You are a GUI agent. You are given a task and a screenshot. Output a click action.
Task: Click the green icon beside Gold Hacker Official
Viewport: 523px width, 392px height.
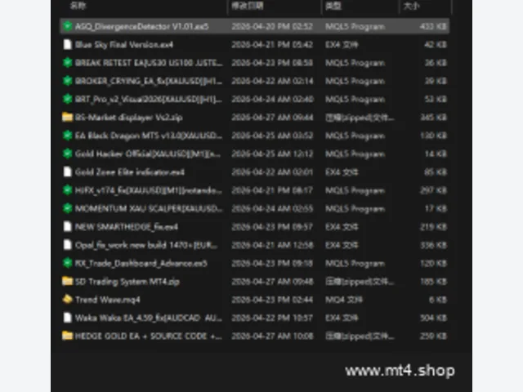(67, 154)
